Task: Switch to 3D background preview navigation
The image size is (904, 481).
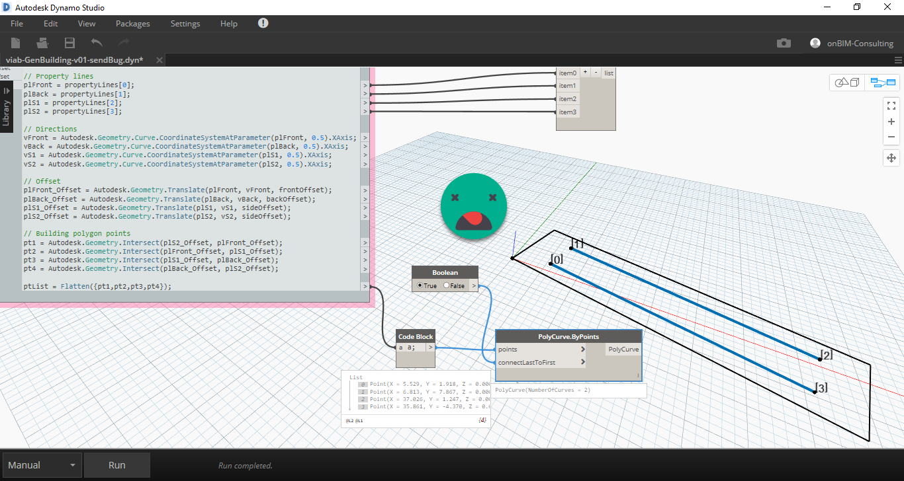Action: (x=847, y=83)
